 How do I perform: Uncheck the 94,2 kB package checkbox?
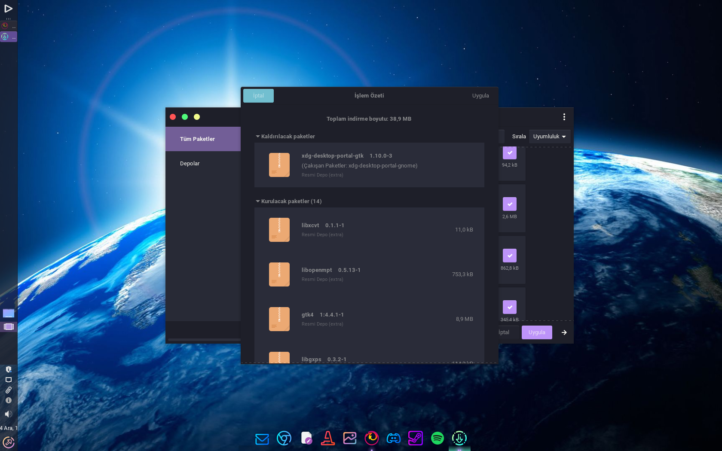coord(509,152)
